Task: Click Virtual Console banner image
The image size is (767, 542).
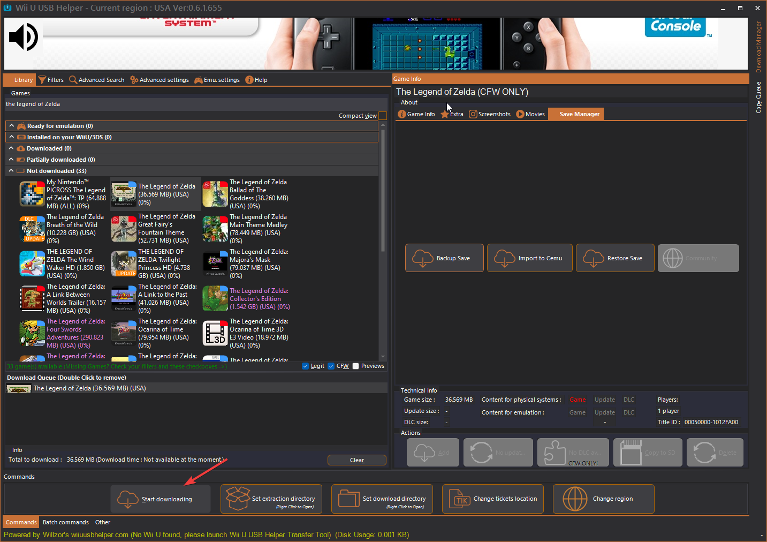Action: point(376,43)
